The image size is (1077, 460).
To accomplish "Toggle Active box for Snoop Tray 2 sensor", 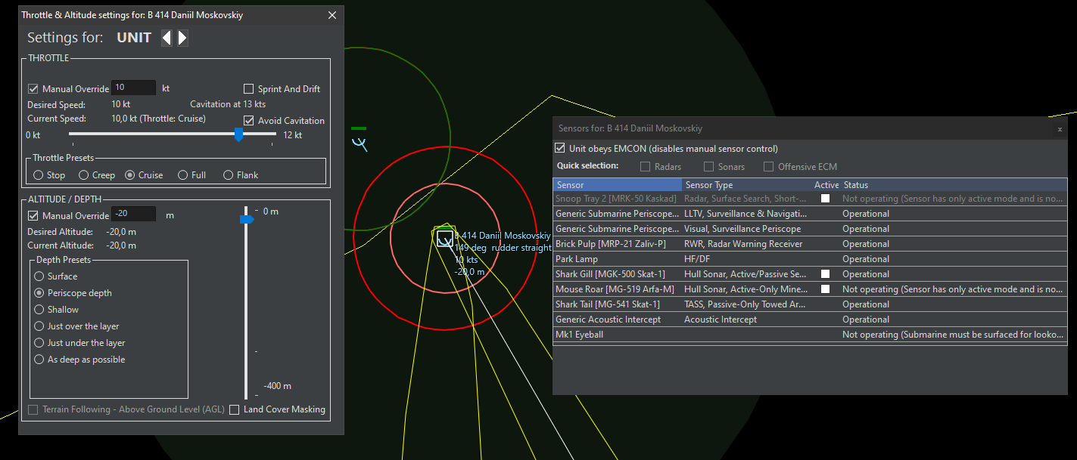I will (826, 199).
